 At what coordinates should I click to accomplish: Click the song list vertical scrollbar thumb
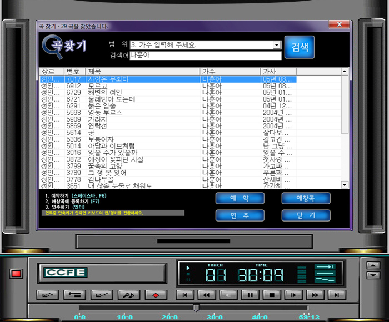345,104
